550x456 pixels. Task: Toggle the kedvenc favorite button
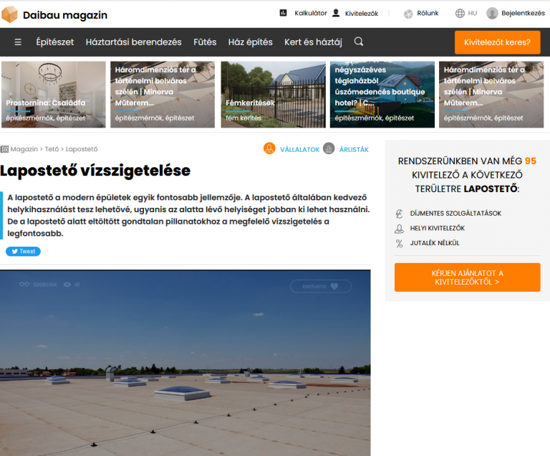tap(321, 286)
